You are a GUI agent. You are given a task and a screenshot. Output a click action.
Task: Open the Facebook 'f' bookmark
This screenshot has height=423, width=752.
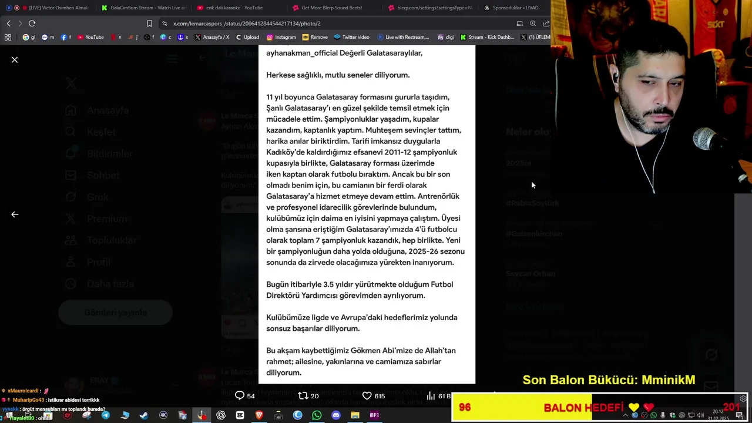point(66,37)
